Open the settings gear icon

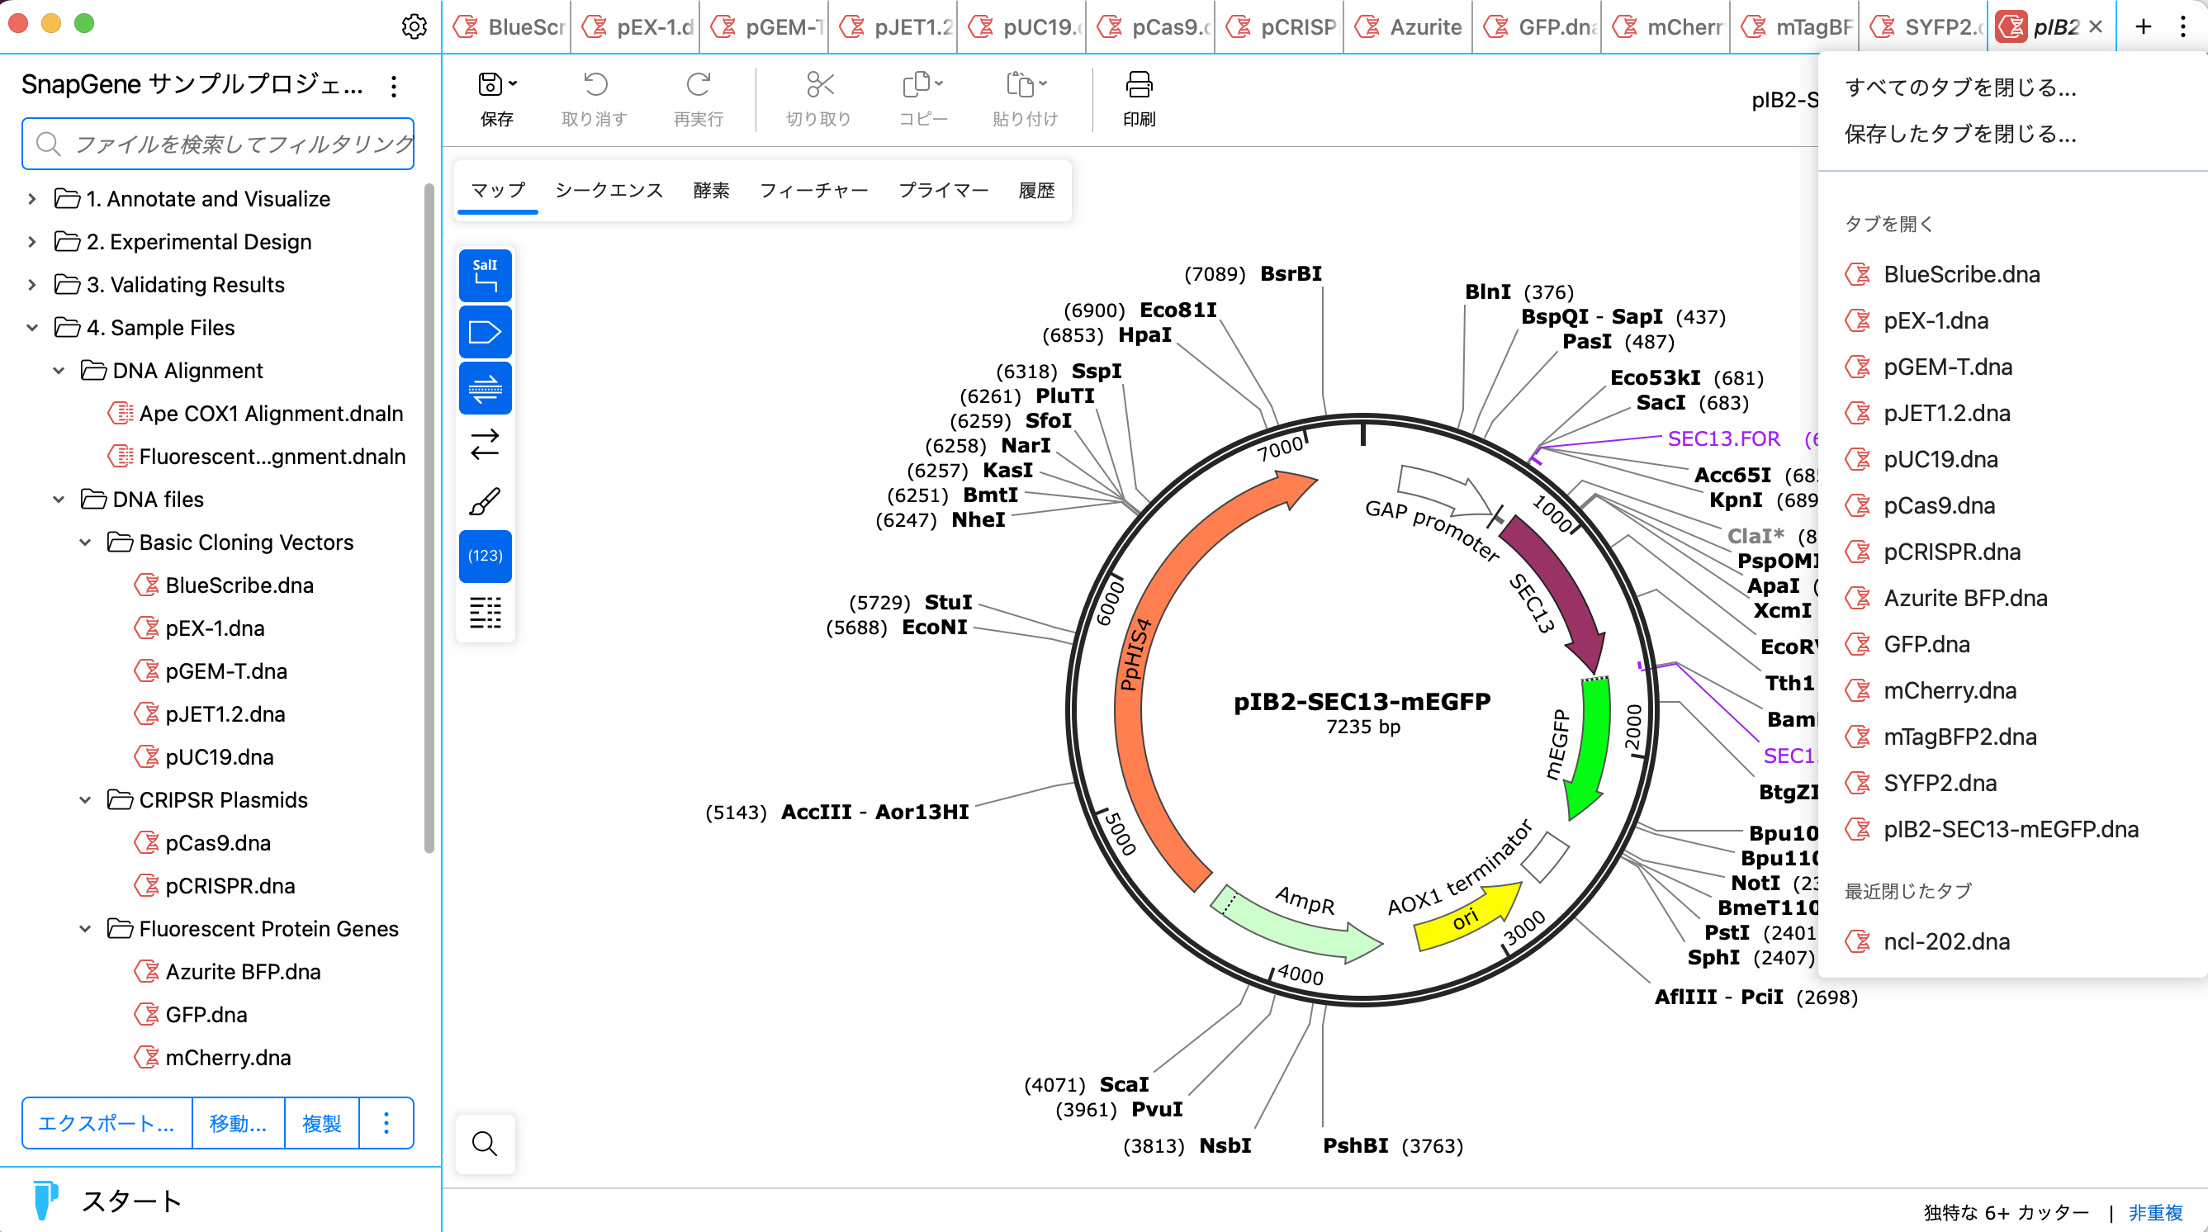tap(415, 26)
